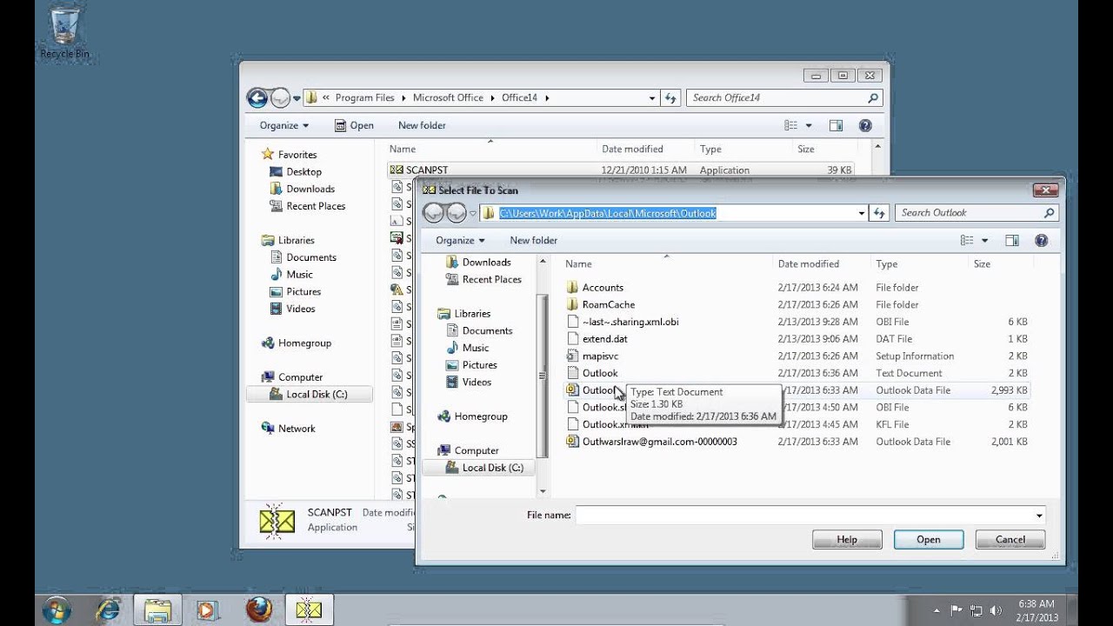Open Windows Explorer from taskbar
The width and height of the screenshot is (1113, 626).
pos(157,610)
